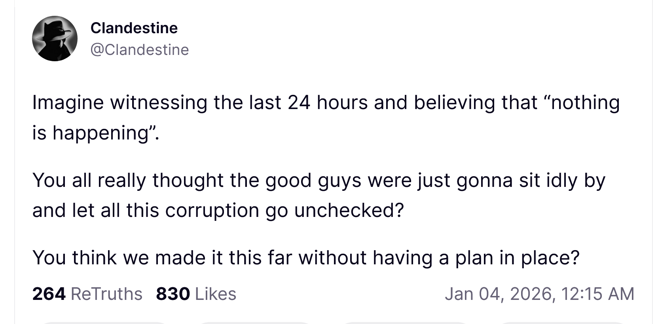Click the "plan in place" sentence
Viewport: 658px width, 324px height.
coord(305,258)
